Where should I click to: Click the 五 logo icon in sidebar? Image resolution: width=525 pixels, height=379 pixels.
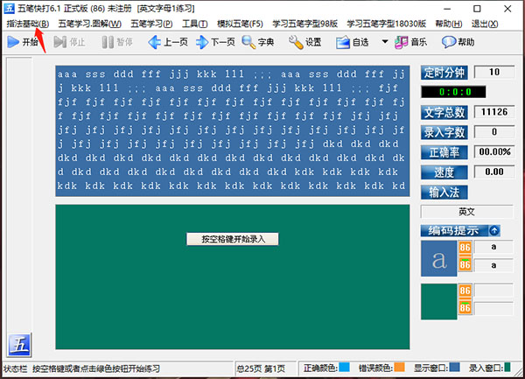(19, 345)
